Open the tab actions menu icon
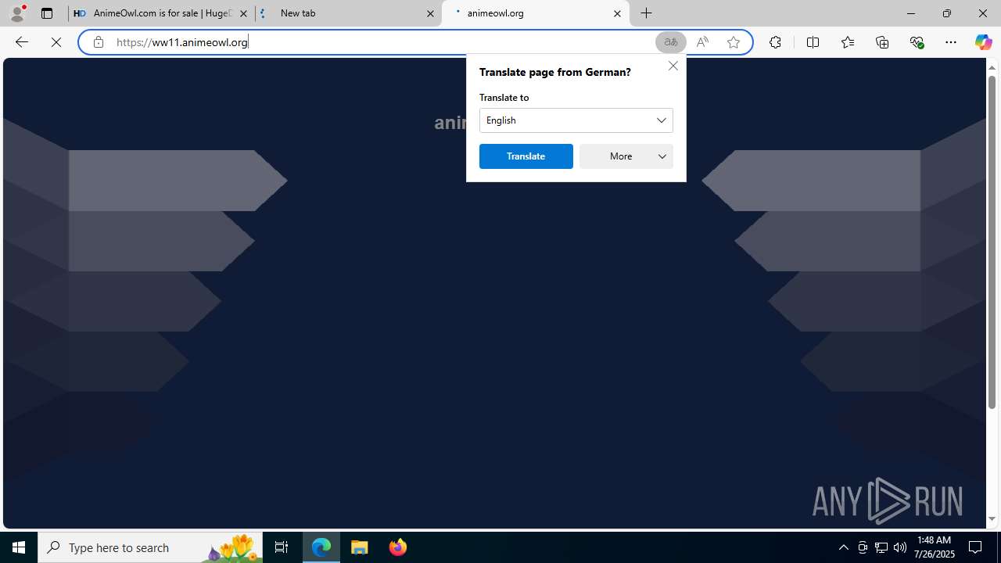1001x563 pixels. [47, 13]
